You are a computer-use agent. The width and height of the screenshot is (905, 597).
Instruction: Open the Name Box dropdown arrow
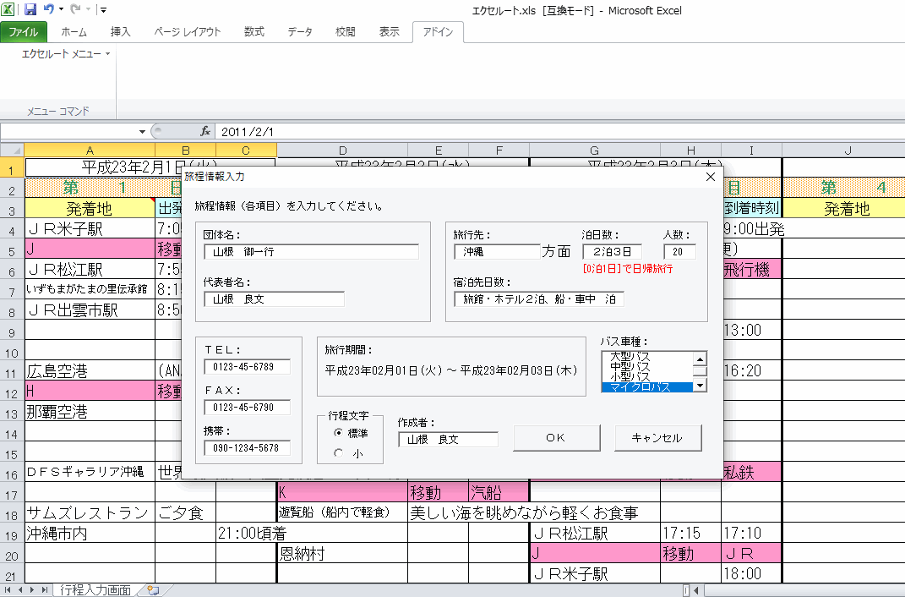tap(142, 132)
